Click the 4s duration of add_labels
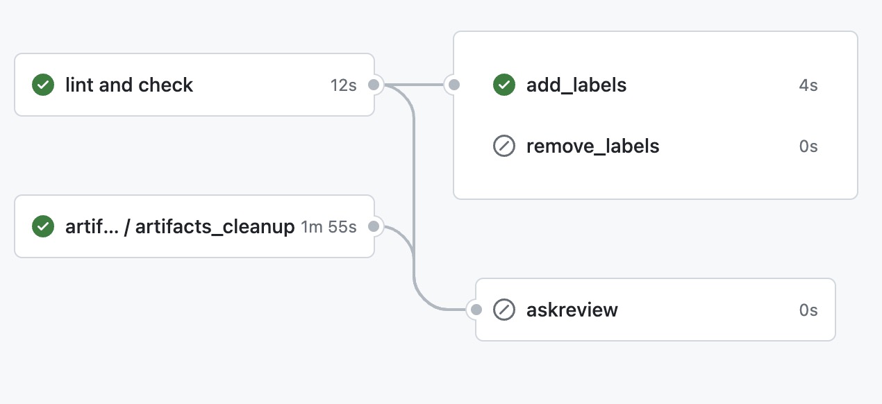 (x=808, y=85)
